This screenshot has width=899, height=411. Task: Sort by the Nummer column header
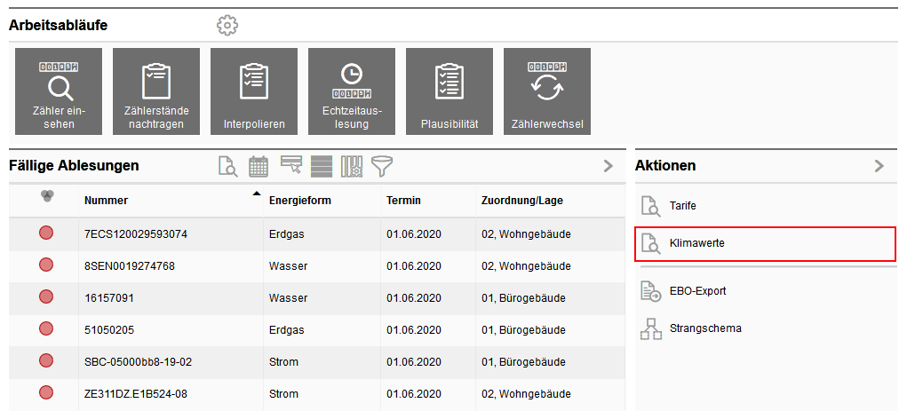click(107, 201)
